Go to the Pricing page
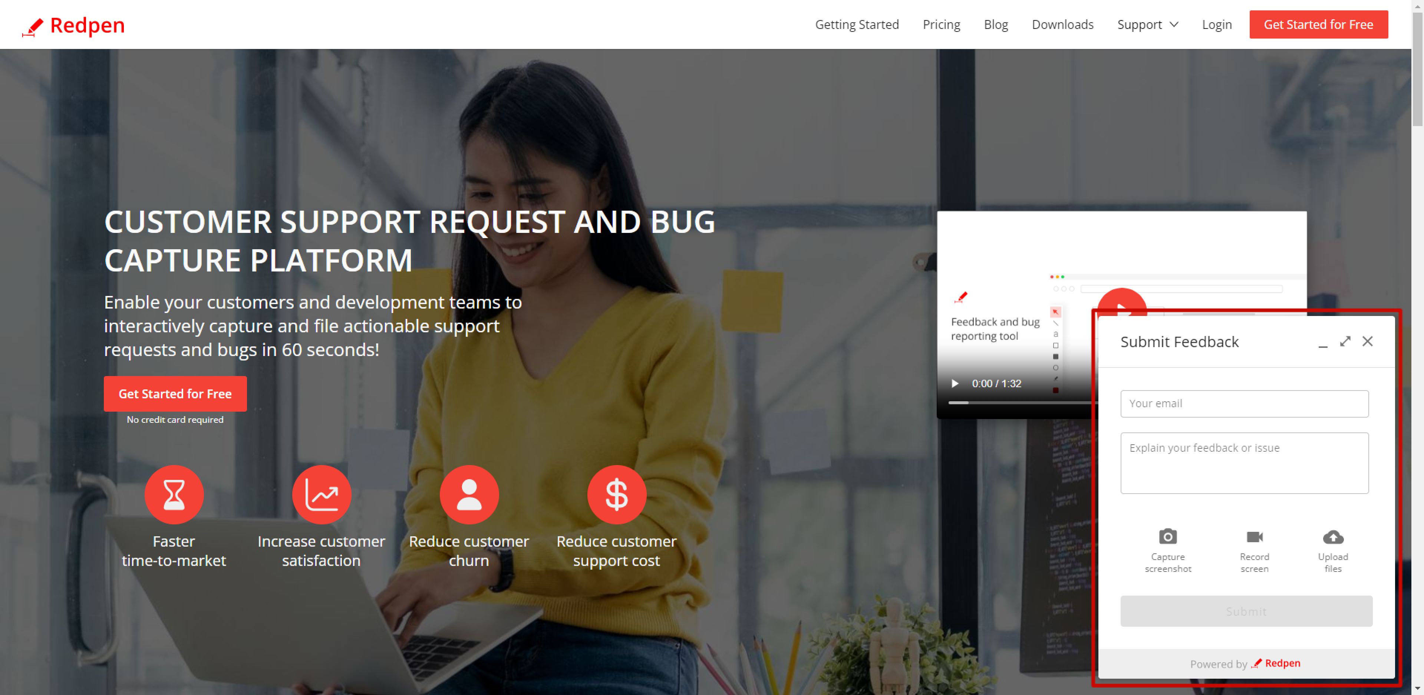1424x695 pixels. pyautogui.click(x=942, y=24)
